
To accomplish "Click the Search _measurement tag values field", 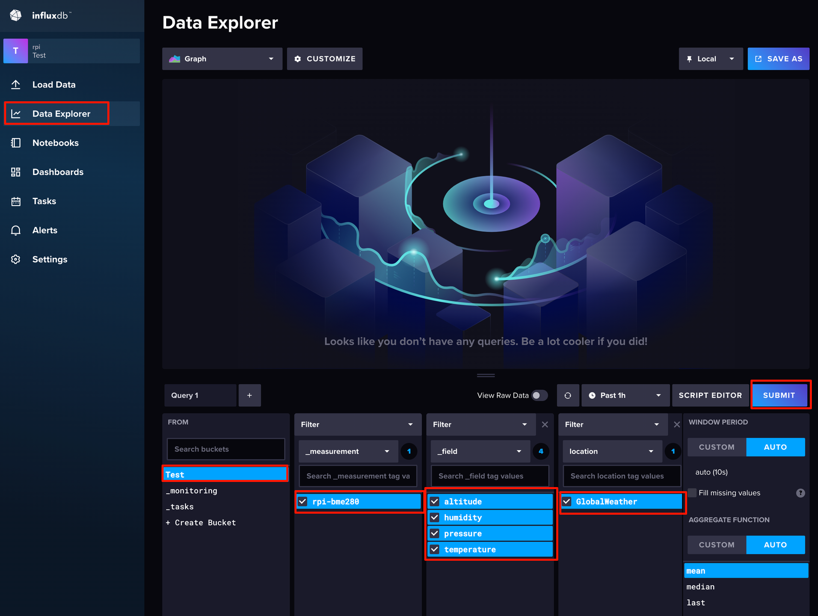I will click(358, 476).
